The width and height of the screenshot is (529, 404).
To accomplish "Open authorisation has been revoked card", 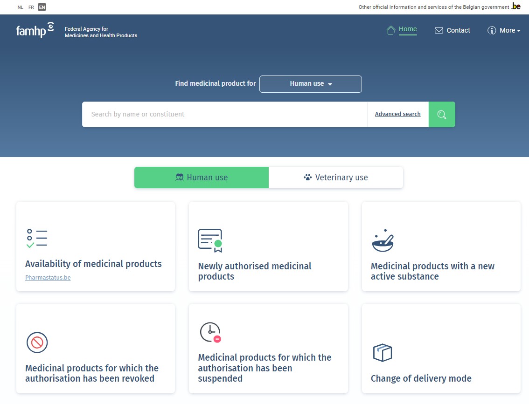I will pos(96,349).
